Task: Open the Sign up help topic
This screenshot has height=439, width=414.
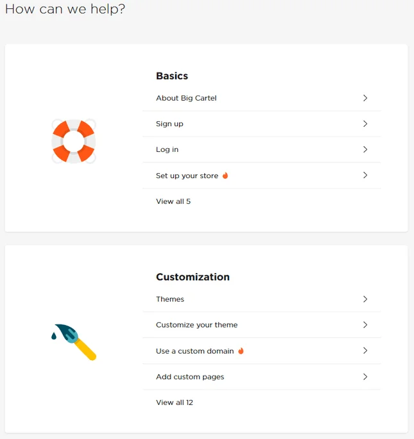Action: coord(169,124)
